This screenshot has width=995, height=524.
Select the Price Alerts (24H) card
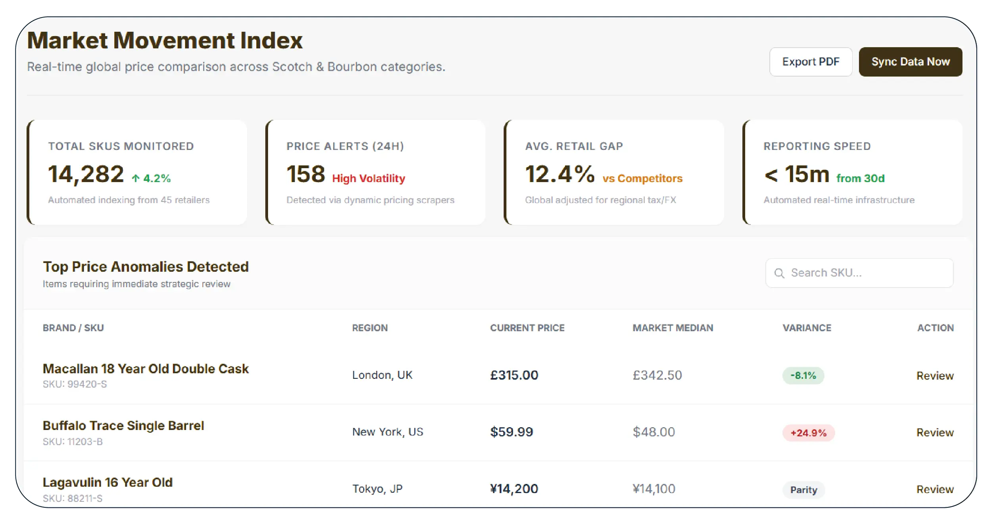tap(376, 173)
